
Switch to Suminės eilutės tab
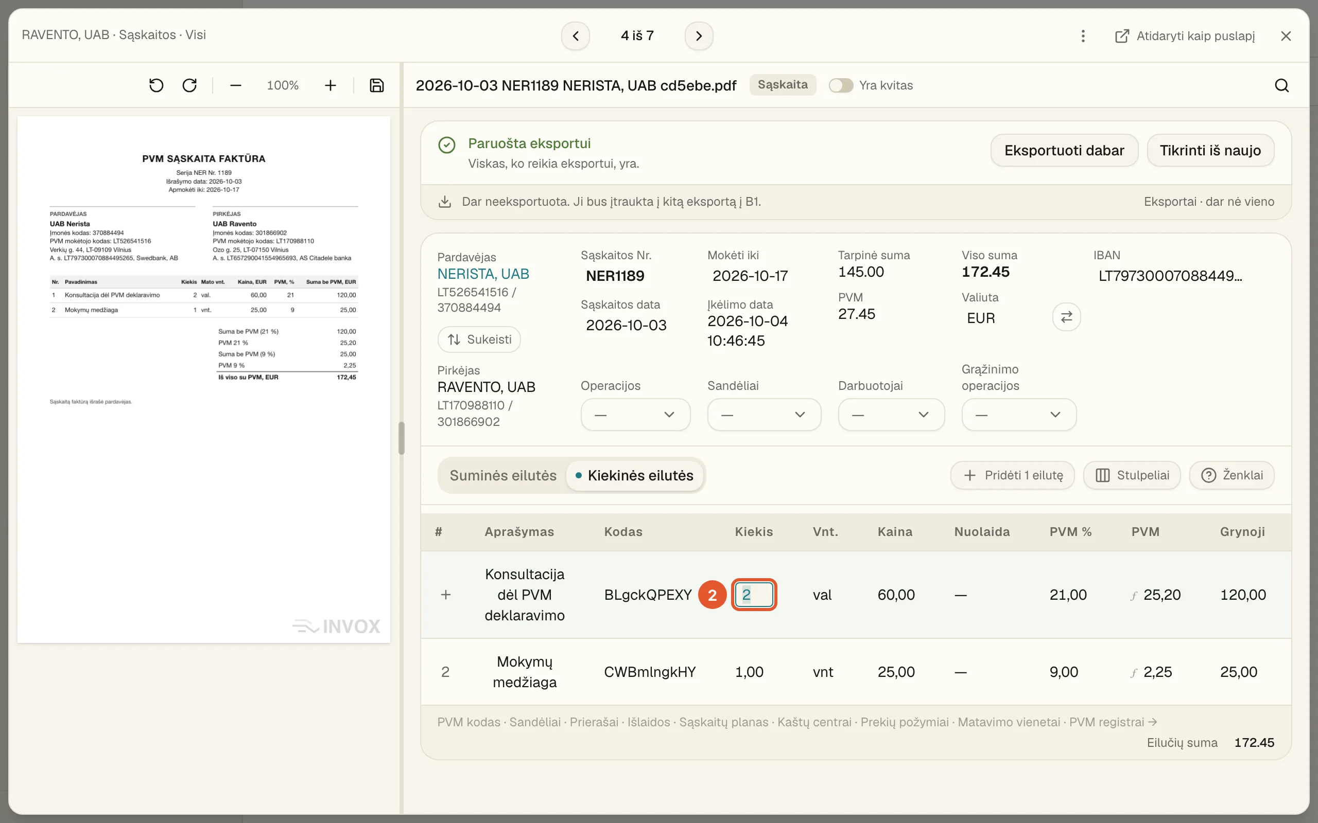coord(502,475)
